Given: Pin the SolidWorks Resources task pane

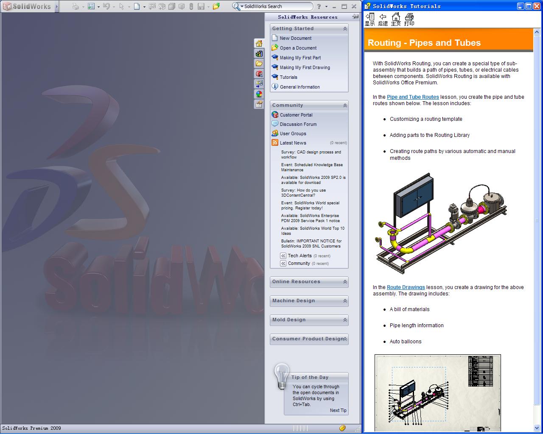Looking at the screenshot, I should click(355, 17).
